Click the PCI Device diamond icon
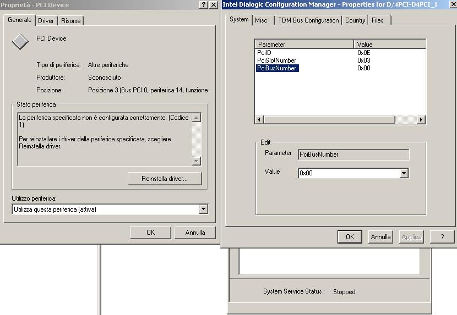457x315 pixels. 20,42
